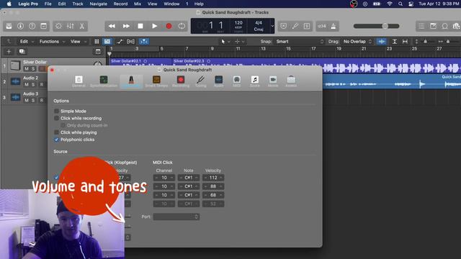The height and width of the screenshot is (259, 461).
Task: Toggle the Count-in button
Action: point(322,26)
